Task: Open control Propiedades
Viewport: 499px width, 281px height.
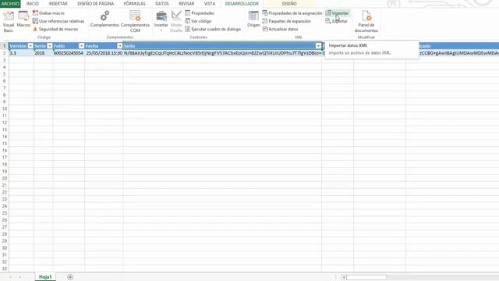Action: click(x=200, y=13)
